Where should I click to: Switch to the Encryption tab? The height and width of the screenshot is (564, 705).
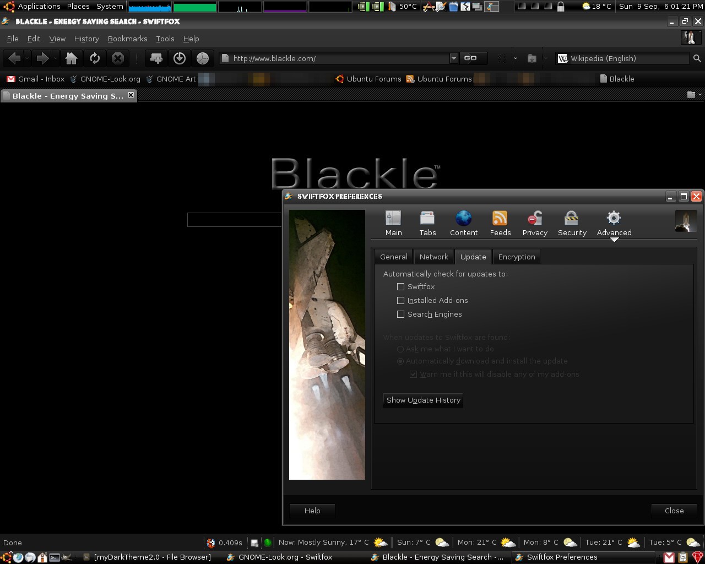coord(517,257)
